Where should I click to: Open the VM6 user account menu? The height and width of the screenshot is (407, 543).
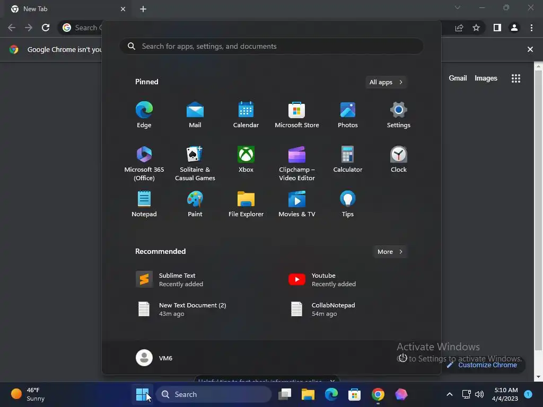(154, 358)
